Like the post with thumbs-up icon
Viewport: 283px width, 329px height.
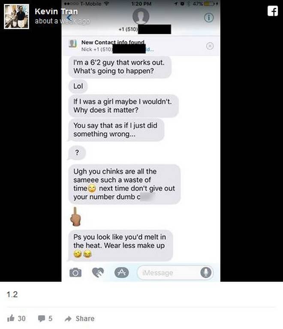pos(11,318)
